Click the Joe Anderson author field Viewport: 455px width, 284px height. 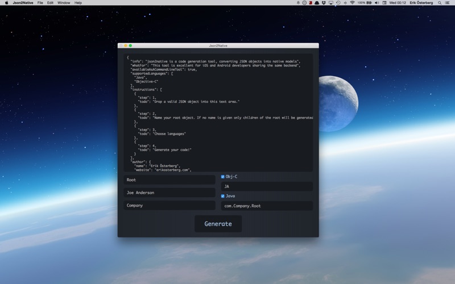coord(169,193)
